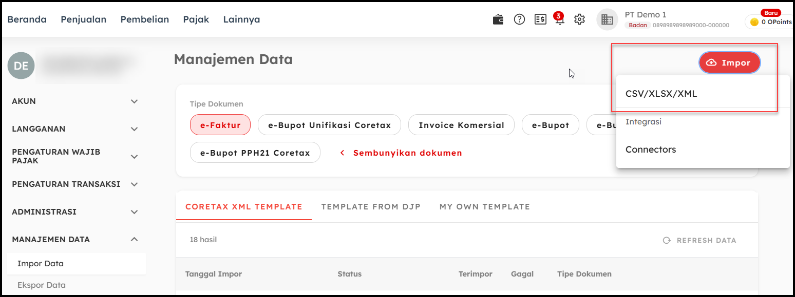Click the company building avatar icon
Image resolution: width=795 pixels, height=297 pixels.
tap(607, 19)
